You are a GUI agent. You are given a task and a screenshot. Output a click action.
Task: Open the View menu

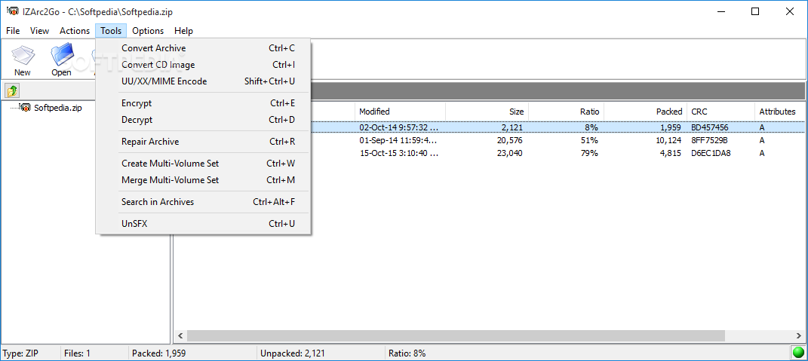click(40, 31)
